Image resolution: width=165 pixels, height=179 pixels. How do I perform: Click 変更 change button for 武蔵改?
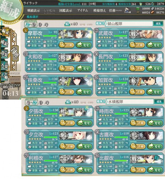(x=154, y=45)
